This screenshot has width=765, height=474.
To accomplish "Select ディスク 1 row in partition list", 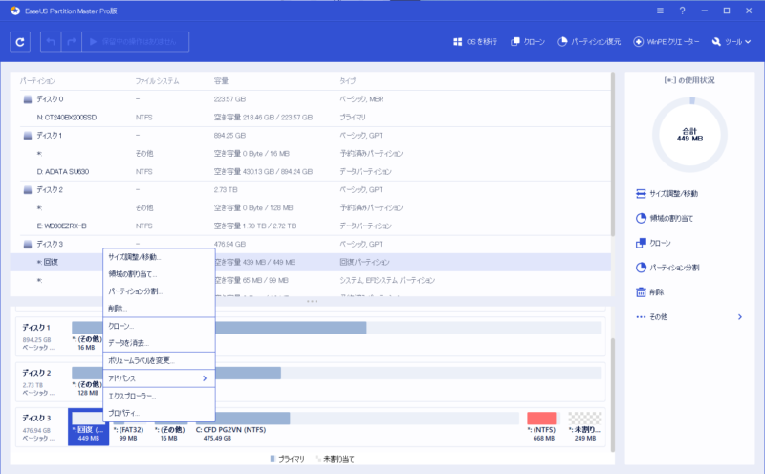I will pyautogui.click(x=310, y=135).
